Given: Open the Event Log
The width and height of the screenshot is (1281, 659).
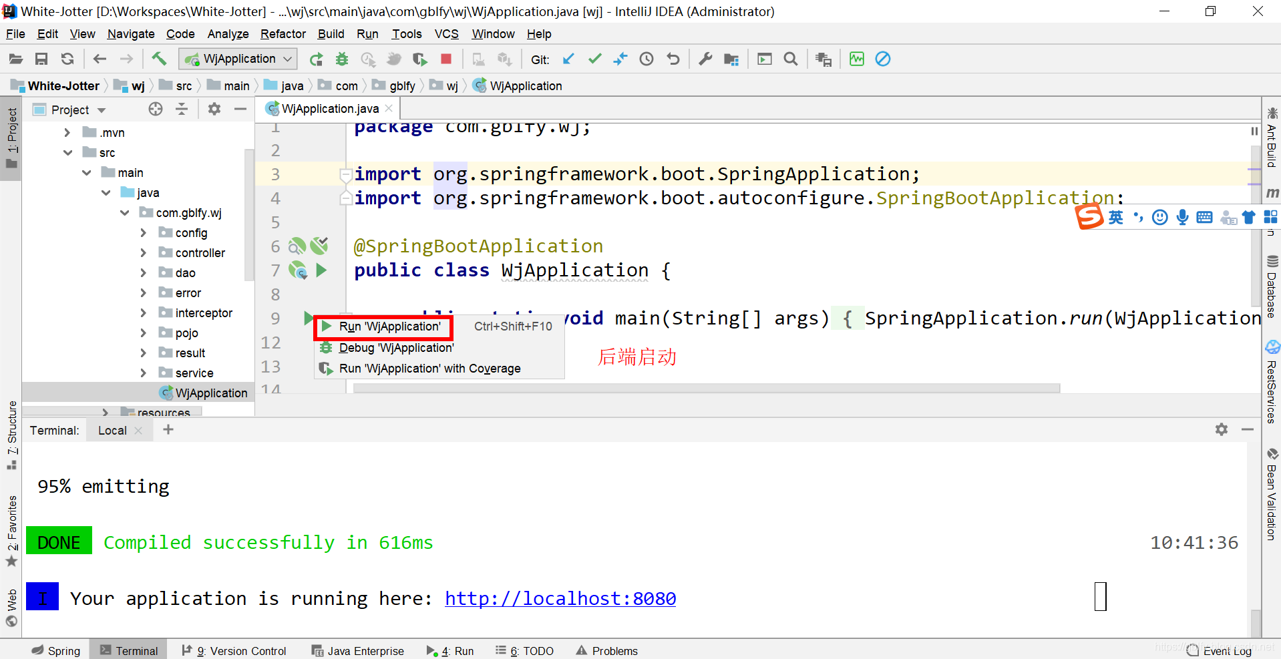Looking at the screenshot, I should 1220,651.
